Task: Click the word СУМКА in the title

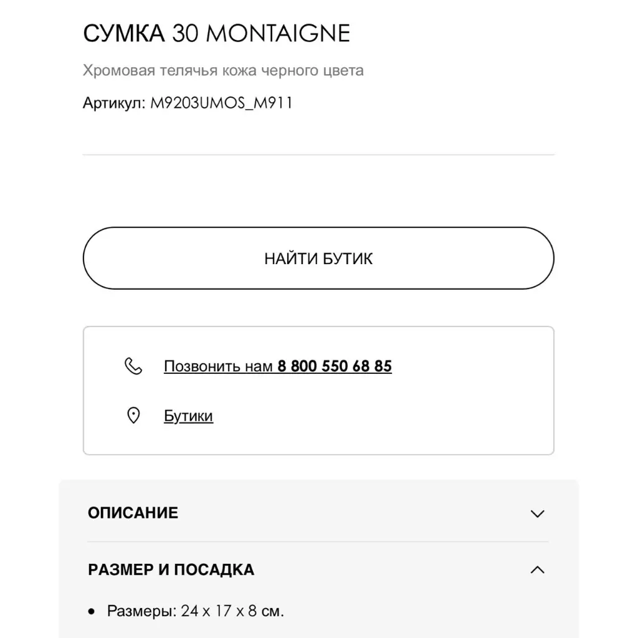Action: (124, 34)
